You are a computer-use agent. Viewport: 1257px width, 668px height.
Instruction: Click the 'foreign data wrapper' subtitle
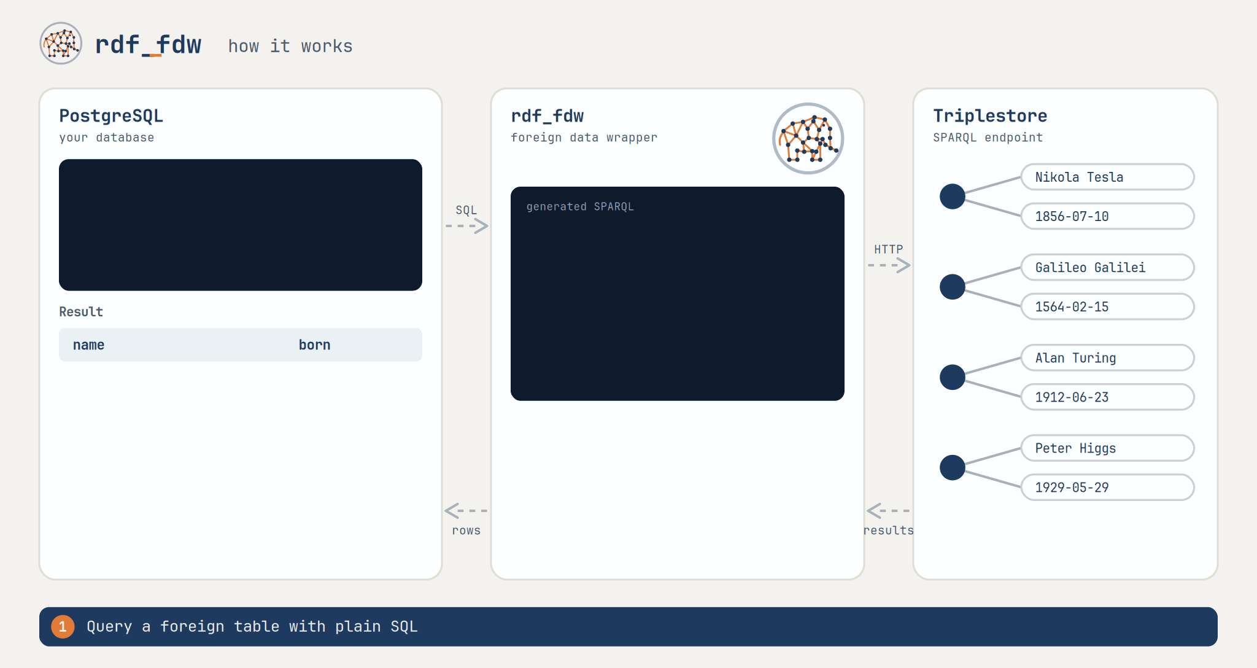click(x=584, y=138)
